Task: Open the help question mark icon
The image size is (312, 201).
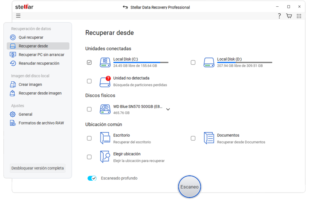Action: tap(279, 16)
